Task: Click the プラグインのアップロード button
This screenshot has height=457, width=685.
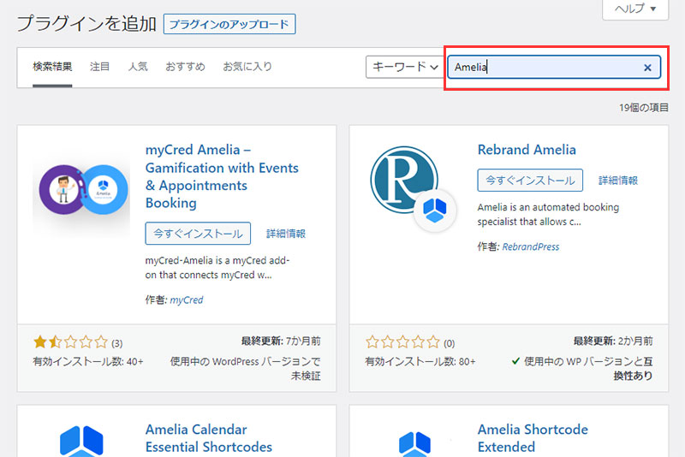Action: click(x=229, y=24)
